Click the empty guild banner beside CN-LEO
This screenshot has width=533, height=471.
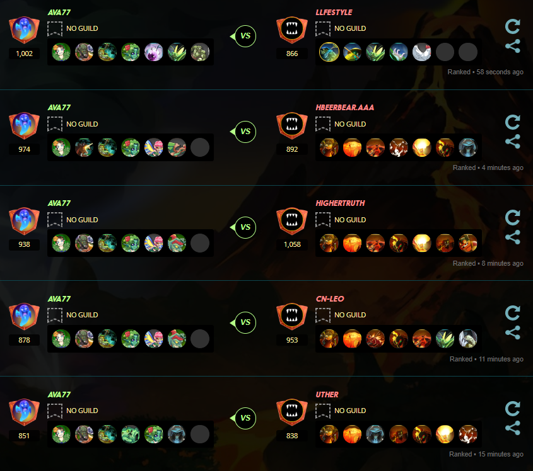(x=323, y=315)
